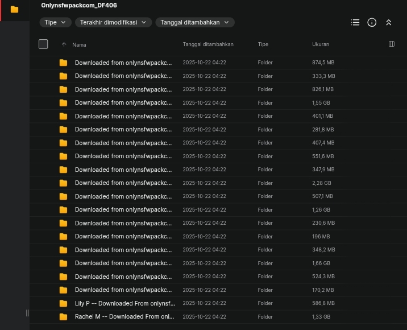
Task: Tick the select-all checkbox
Action: click(43, 44)
